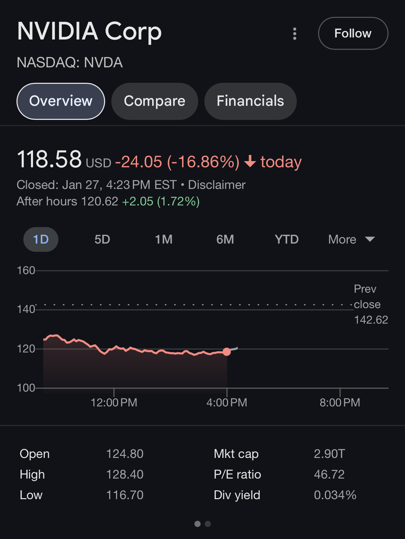Viewport: 405px width, 539px height.
Task: Click the red closing price dot on chart
Action: [x=227, y=351]
